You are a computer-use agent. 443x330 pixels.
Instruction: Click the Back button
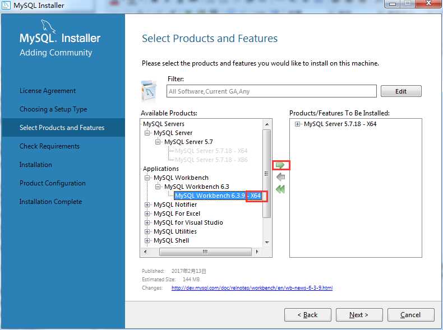[x=307, y=315]
